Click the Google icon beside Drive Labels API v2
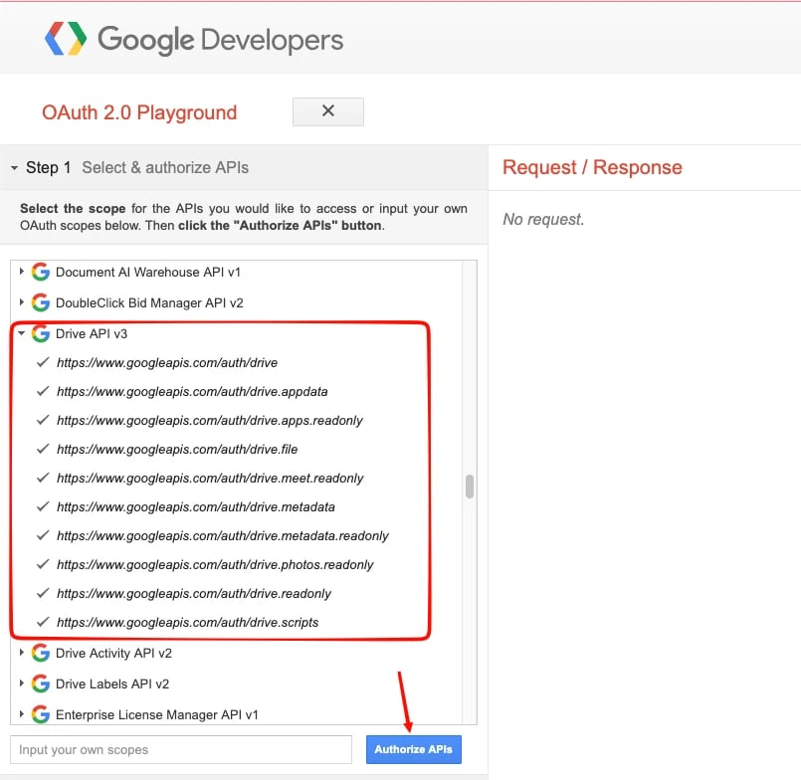This screenshot has width=801, height=780. (x=41, y=683)
